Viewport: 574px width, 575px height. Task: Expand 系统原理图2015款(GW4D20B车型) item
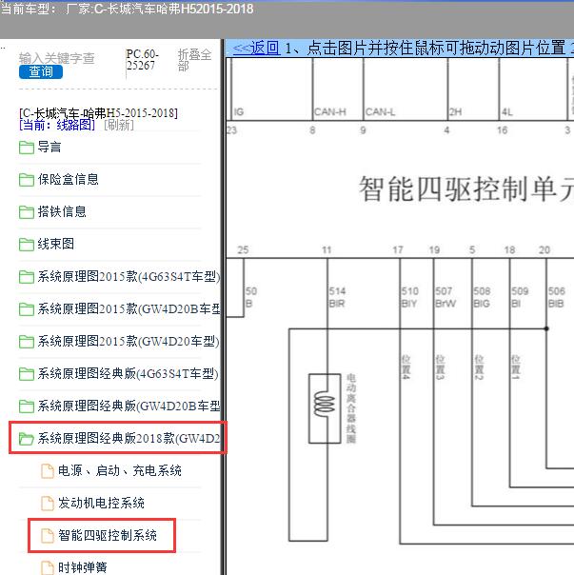click(129, 308)
